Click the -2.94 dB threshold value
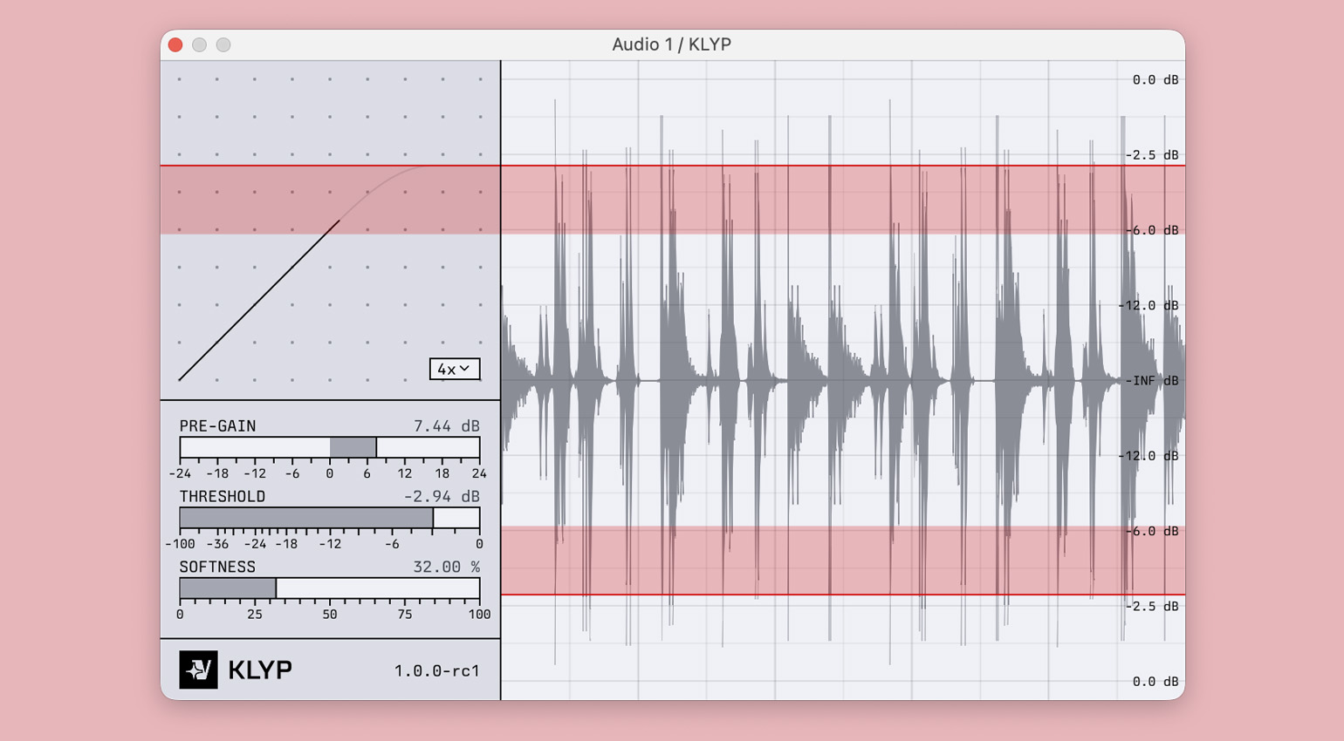The width and height of the screenshot is (1344, 741). 441,497
